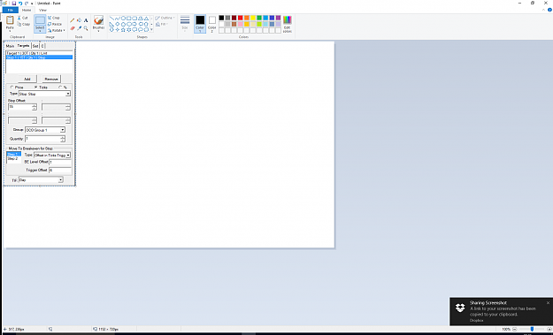Activate Color 1 foreground button
Image resolution: width=553 pixels, height=335 pixels.
click(x=200, y=24)
